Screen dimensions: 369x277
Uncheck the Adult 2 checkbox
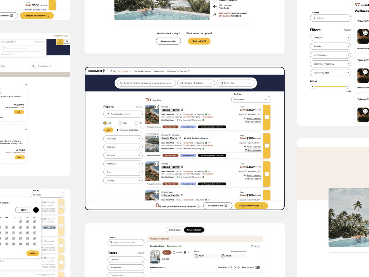point(223,256)
